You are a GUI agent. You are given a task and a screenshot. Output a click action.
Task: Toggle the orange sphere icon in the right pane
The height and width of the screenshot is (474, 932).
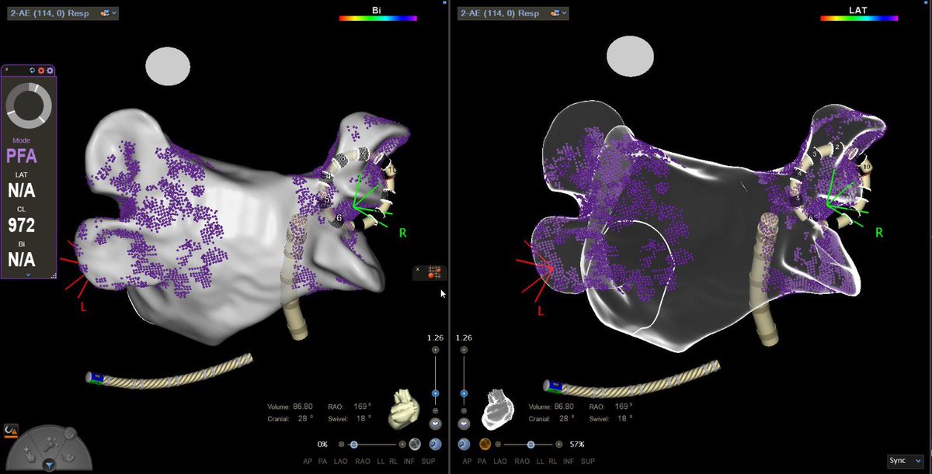[x=484, y=445]
